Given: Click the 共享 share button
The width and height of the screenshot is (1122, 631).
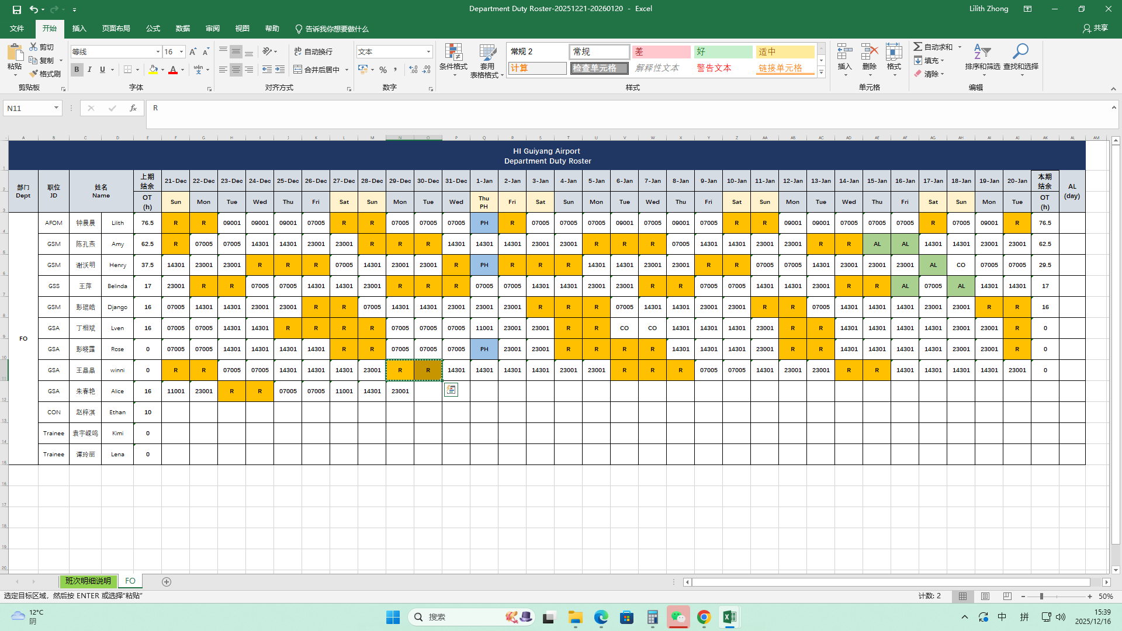Looking at the screenshot, I should pyautogui.click(x=1095, y=28).
